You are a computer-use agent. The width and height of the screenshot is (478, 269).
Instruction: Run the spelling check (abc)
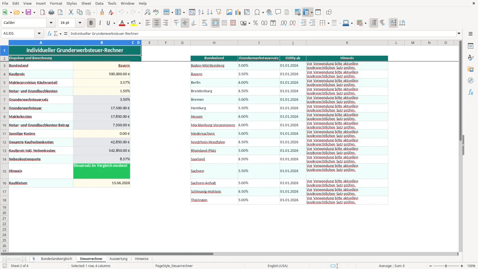click(156, 12)
